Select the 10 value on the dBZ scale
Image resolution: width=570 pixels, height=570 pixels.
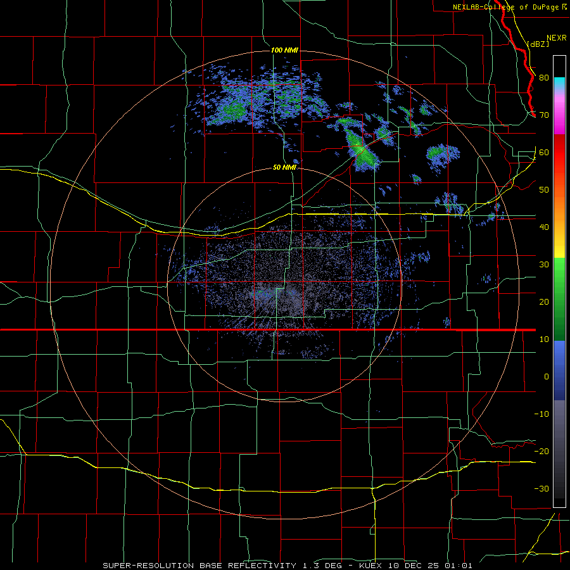[544, 339]
